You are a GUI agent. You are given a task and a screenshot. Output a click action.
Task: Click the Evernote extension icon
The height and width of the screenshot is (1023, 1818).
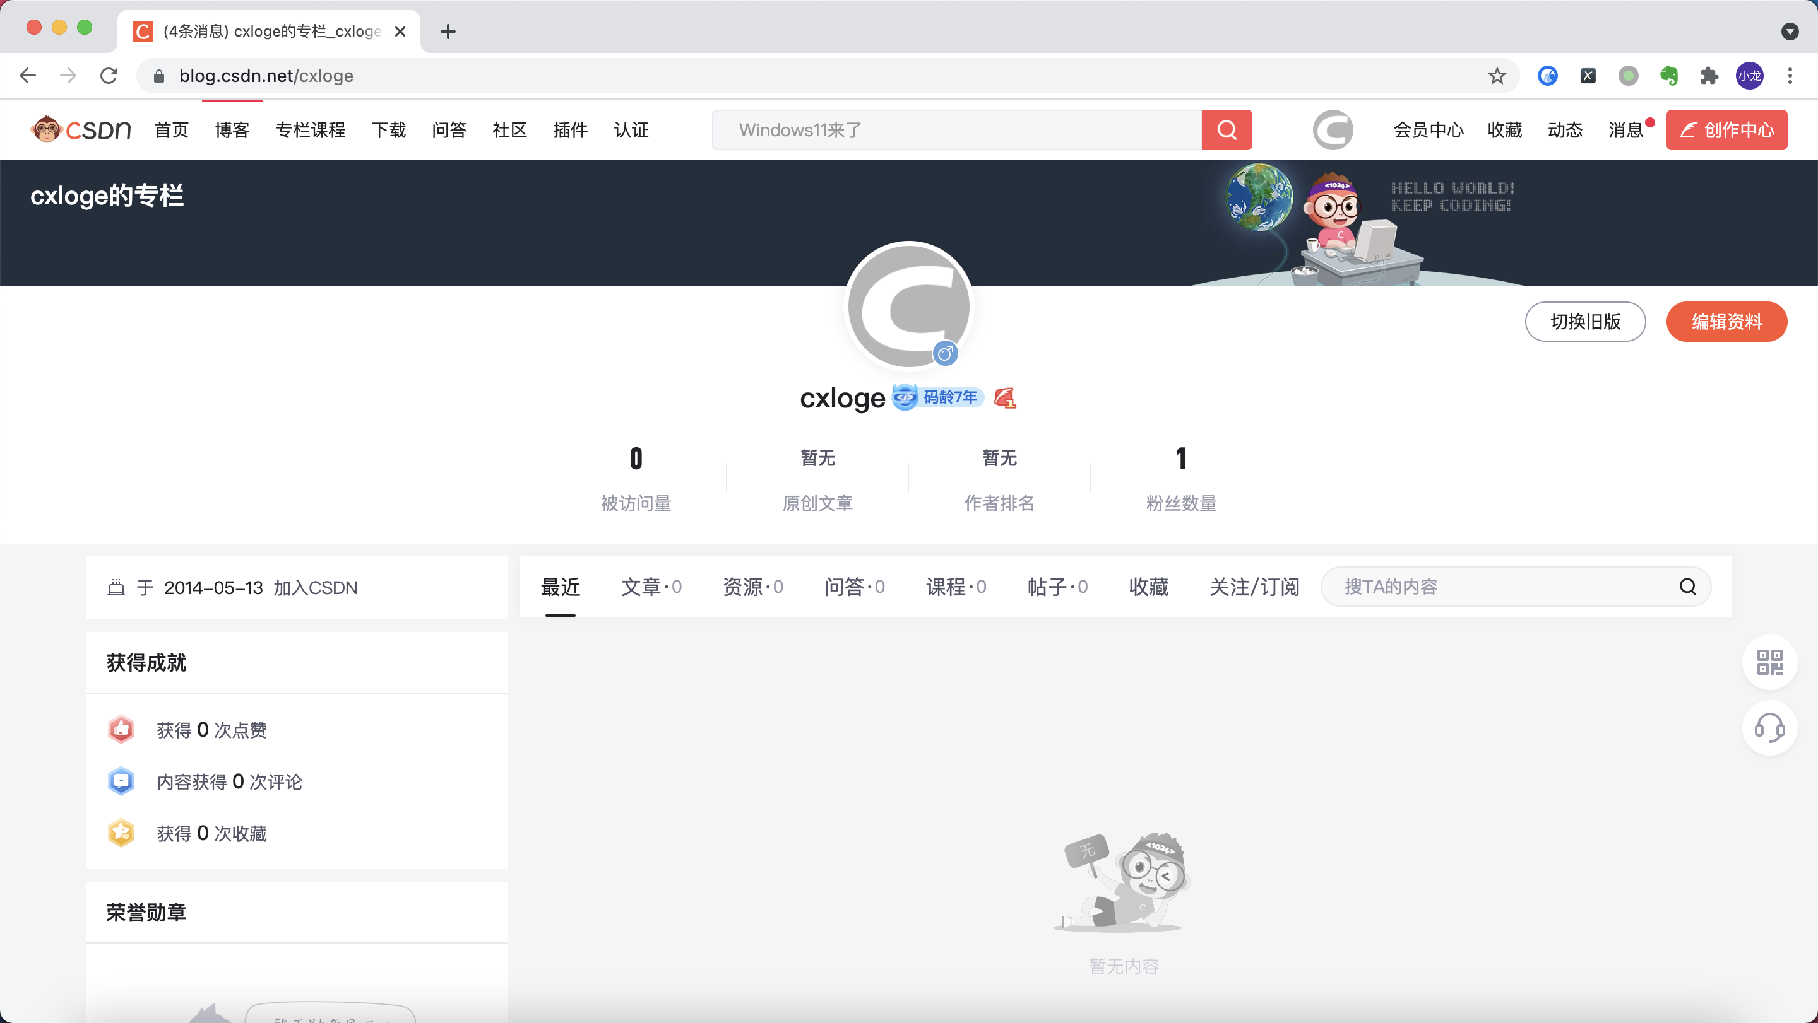click(x=1668, y=76)
